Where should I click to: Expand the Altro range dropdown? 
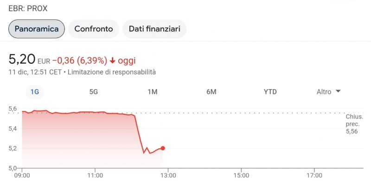(328, 92)
